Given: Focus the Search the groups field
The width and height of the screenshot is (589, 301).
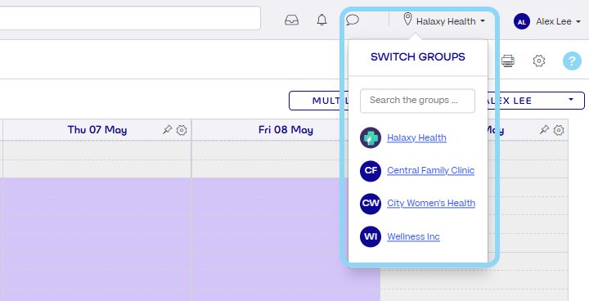Looking at the screenshot, I should coord(417,101).
